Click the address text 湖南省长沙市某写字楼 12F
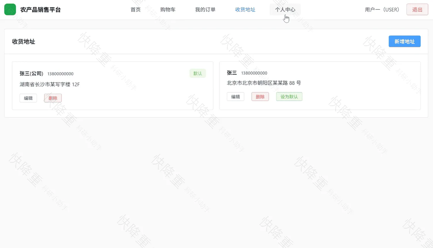This screenshot has height=248, width=433. pyautogui.click(x=50, y=84)
